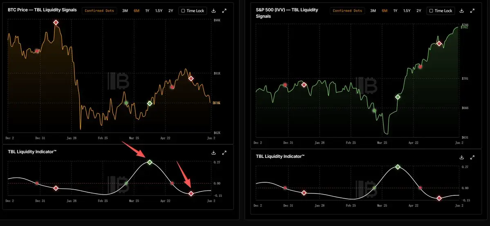Select 1Y range on BTC chart
The width and height of the screenshot is (490, 226).
click(x=147, y=11)
